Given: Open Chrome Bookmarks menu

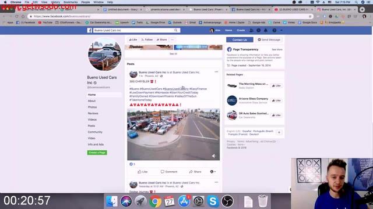Looking at the screenshot, I should pyautogui.click(x=71, y=2).
